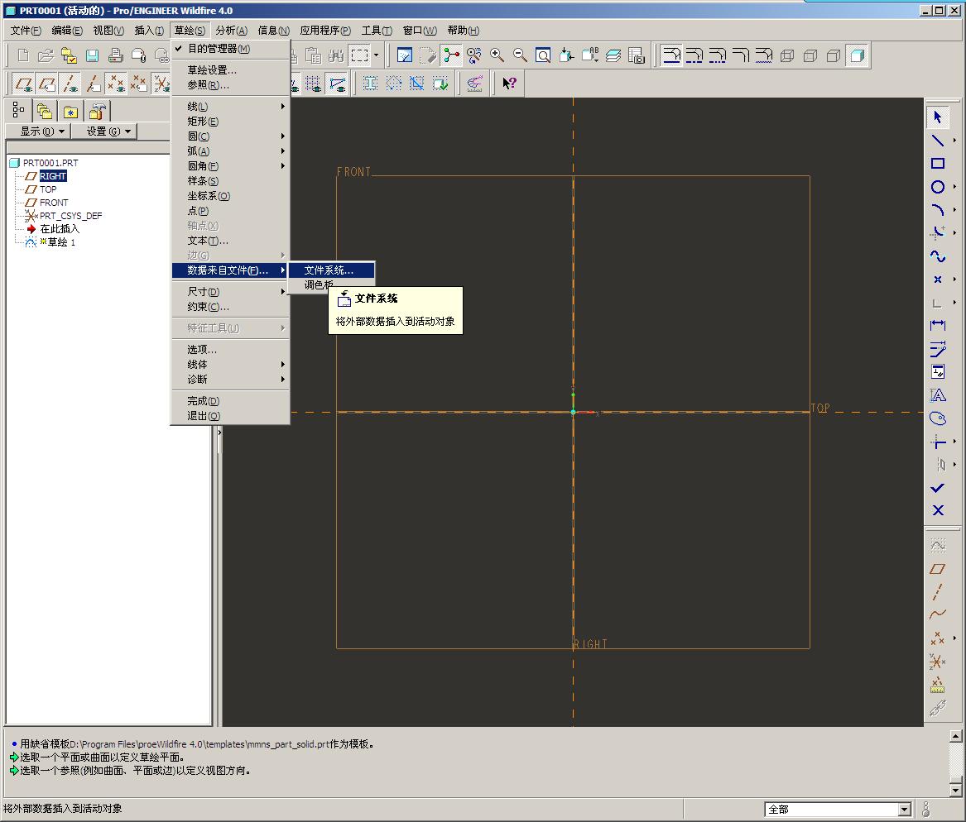Open the 全部 selection filter combo box
This screenshot has height=822, width=966.
click(837, 809)
